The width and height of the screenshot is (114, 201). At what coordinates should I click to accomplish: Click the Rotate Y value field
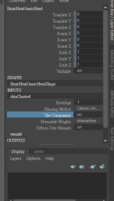[89, 39]
